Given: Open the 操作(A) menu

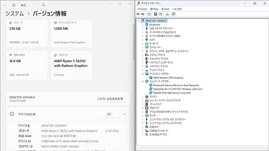Looking at the screenshot, I should coord(154,9).
